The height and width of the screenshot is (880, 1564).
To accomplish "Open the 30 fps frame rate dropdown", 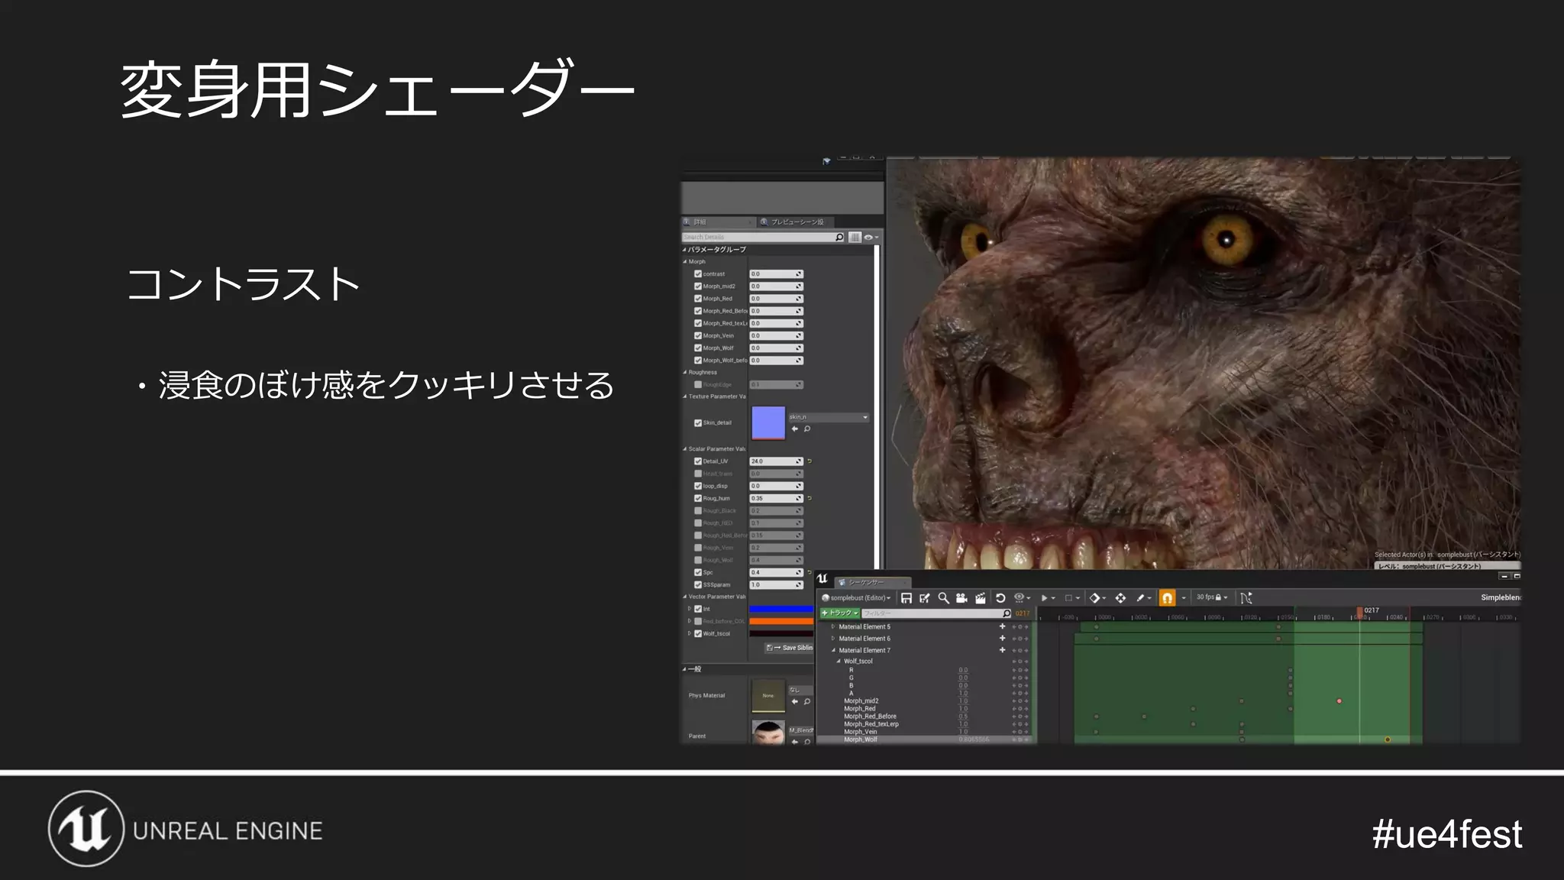I will tap(1212, 597).
